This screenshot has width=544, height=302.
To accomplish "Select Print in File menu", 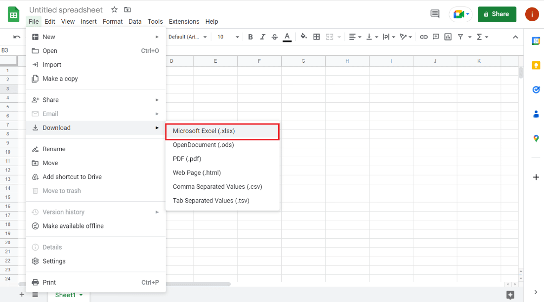I will (96, 283).
